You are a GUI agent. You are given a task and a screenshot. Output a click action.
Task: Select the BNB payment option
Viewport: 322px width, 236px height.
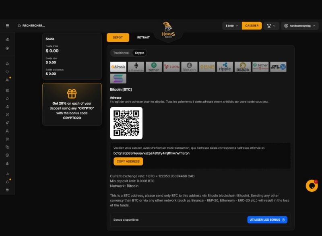point(207,67)
